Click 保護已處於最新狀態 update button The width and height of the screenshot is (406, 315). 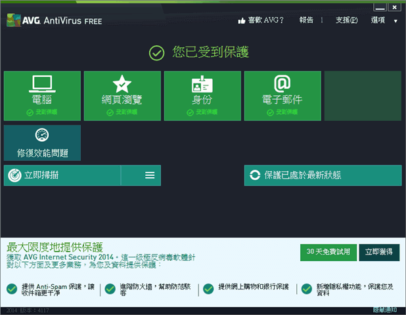coord(323,175)
